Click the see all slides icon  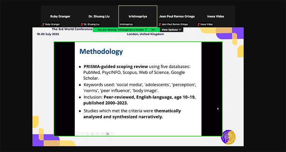click(92, 134)
